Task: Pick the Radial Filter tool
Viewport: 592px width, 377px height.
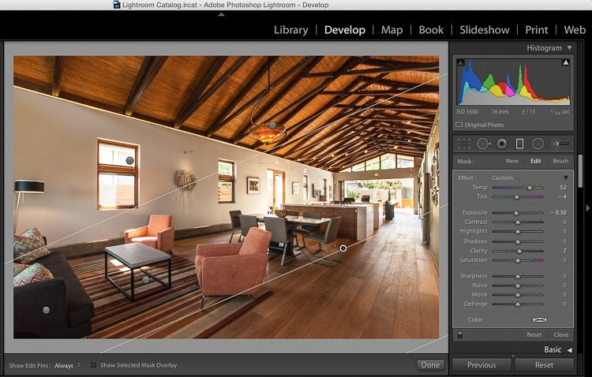Action: (538, 144)
